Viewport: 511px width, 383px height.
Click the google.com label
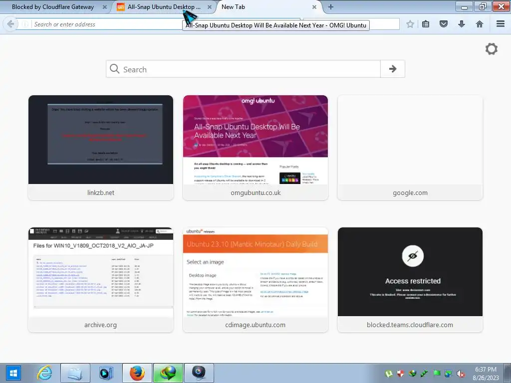(410, 192)
